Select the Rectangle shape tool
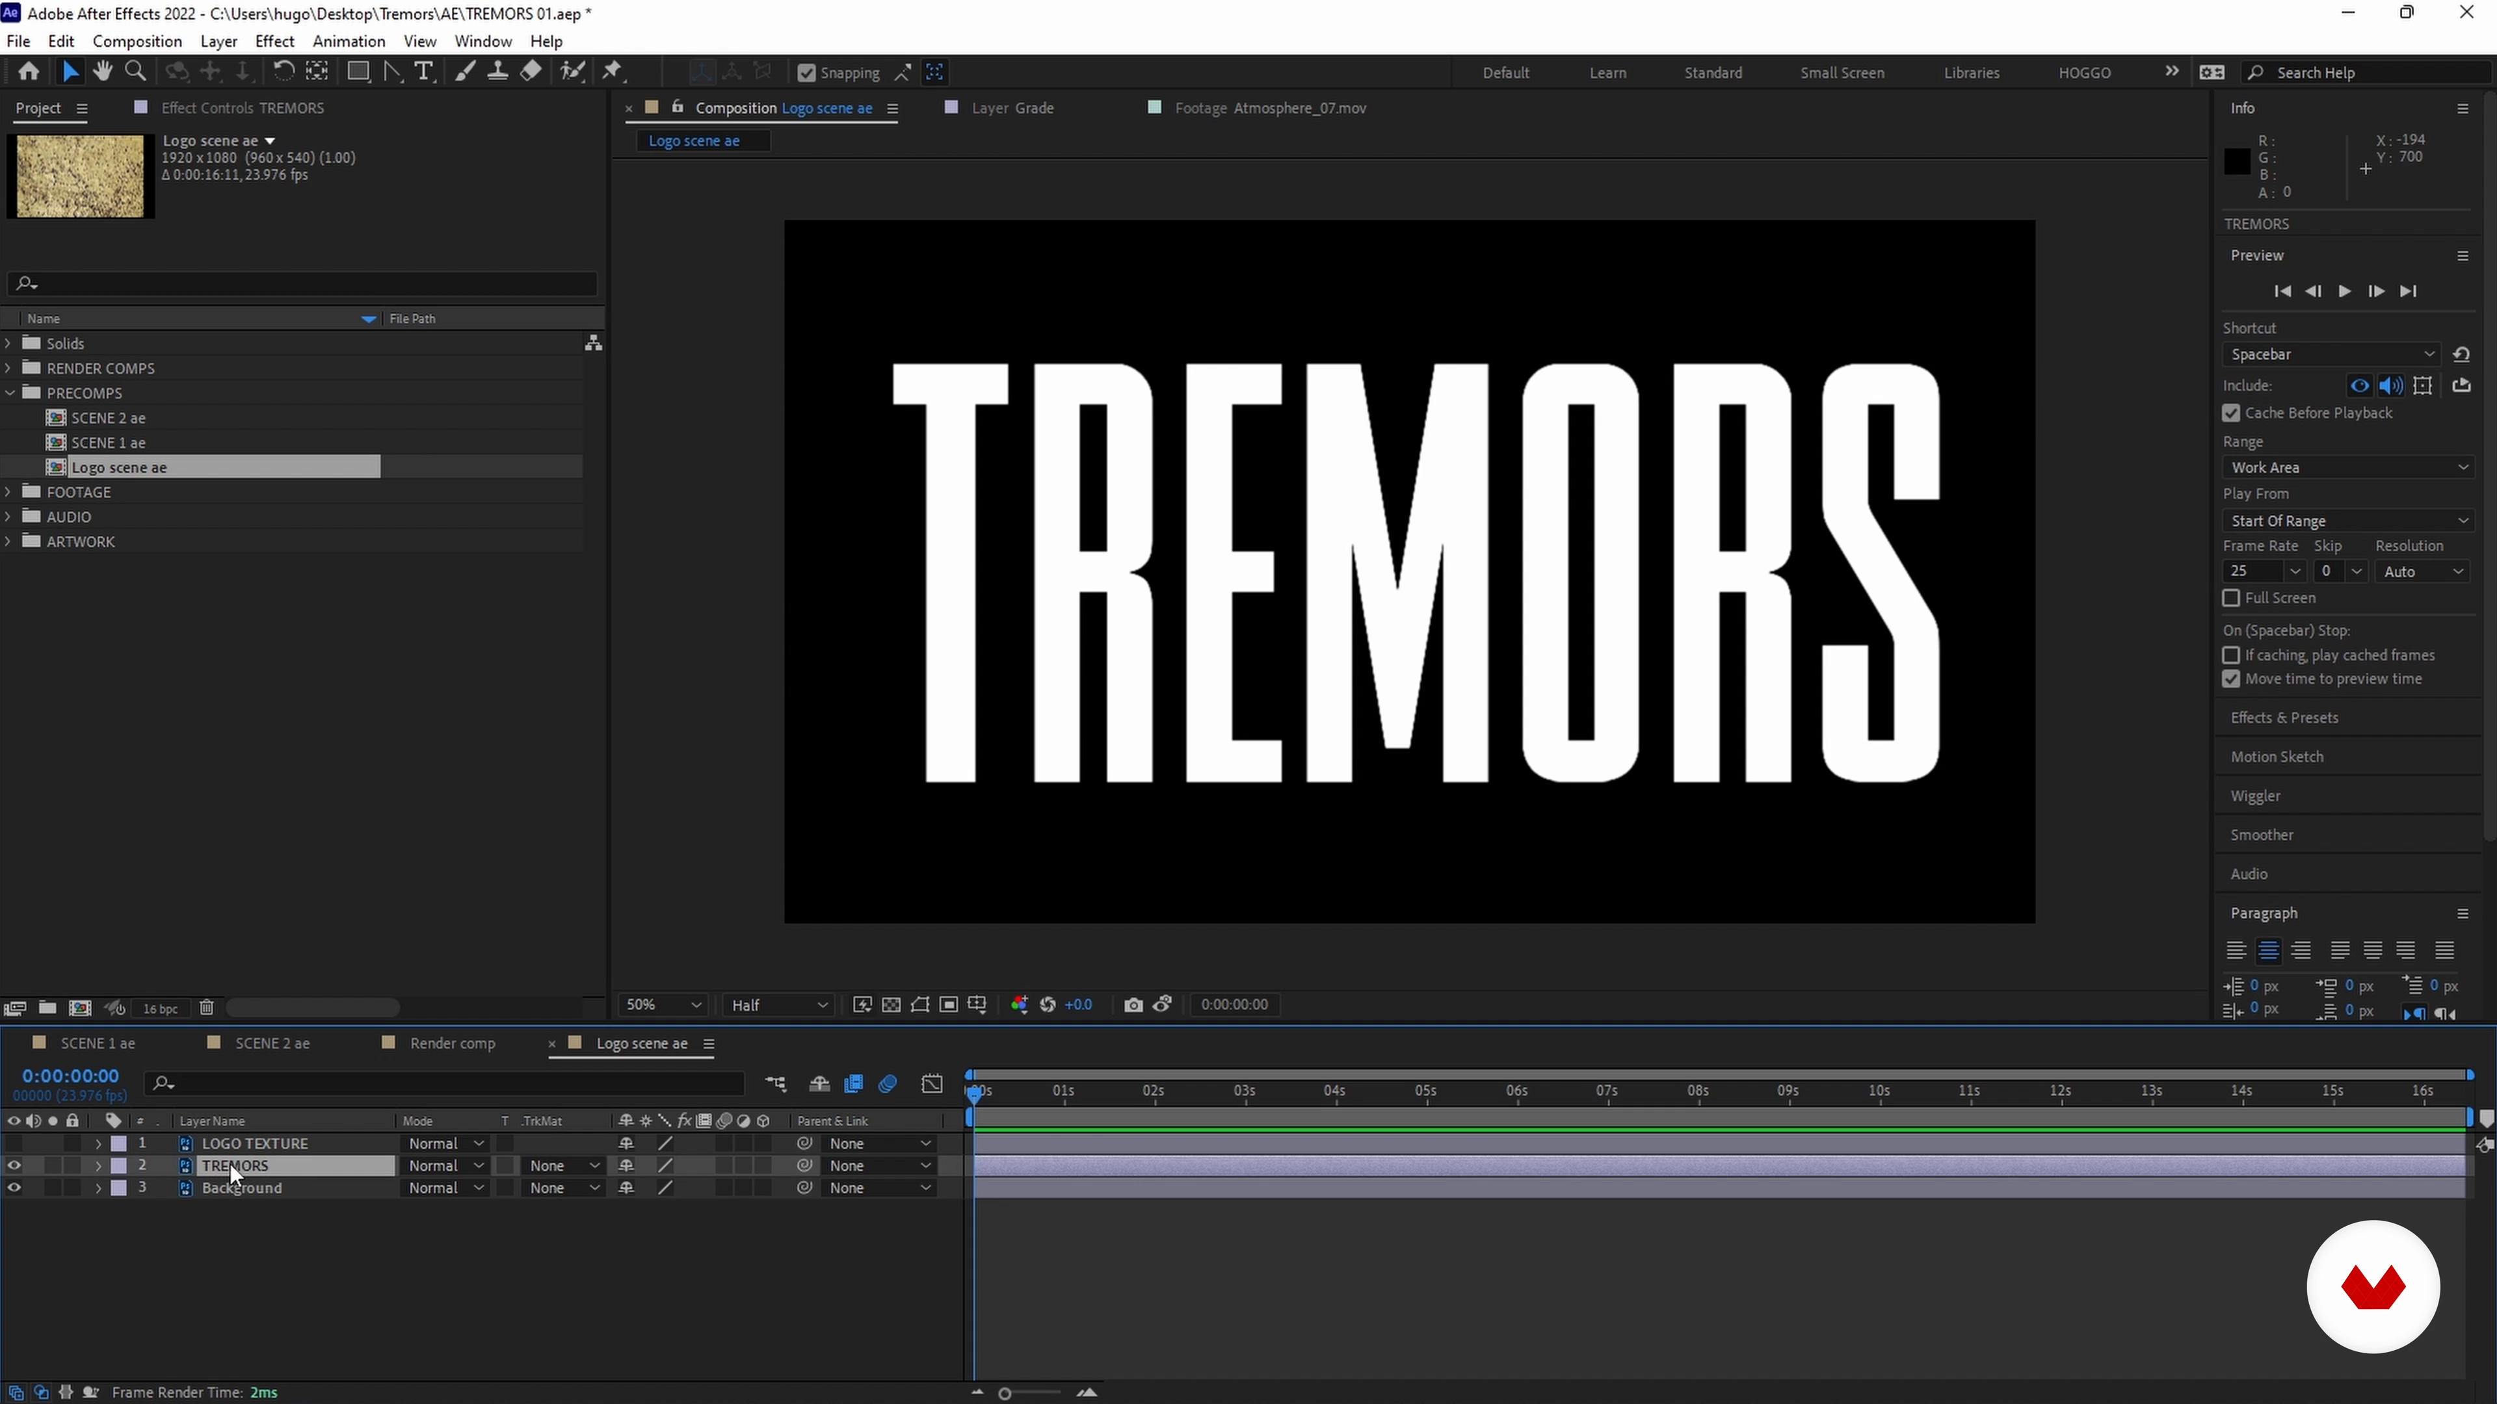Image resolution: width=2497 pixels, height=1404 pixels. point(358,71)
